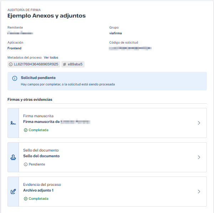This screenshot has width=214, height=213.
Task: Click the Pendiente status icon under Sello del documento
Action: tap(25, 164)
